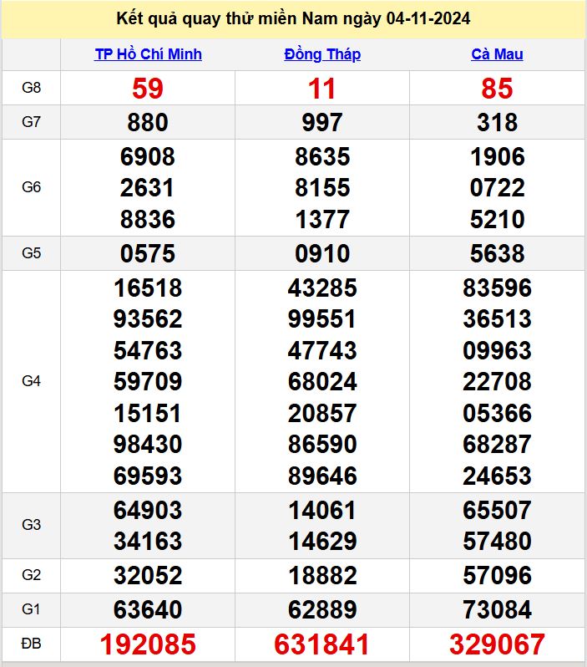The width and height of the screenshot is (587, 667).
Task: Click the G6 number 8155
Action: pyautogui.click(x=322, y=188)
